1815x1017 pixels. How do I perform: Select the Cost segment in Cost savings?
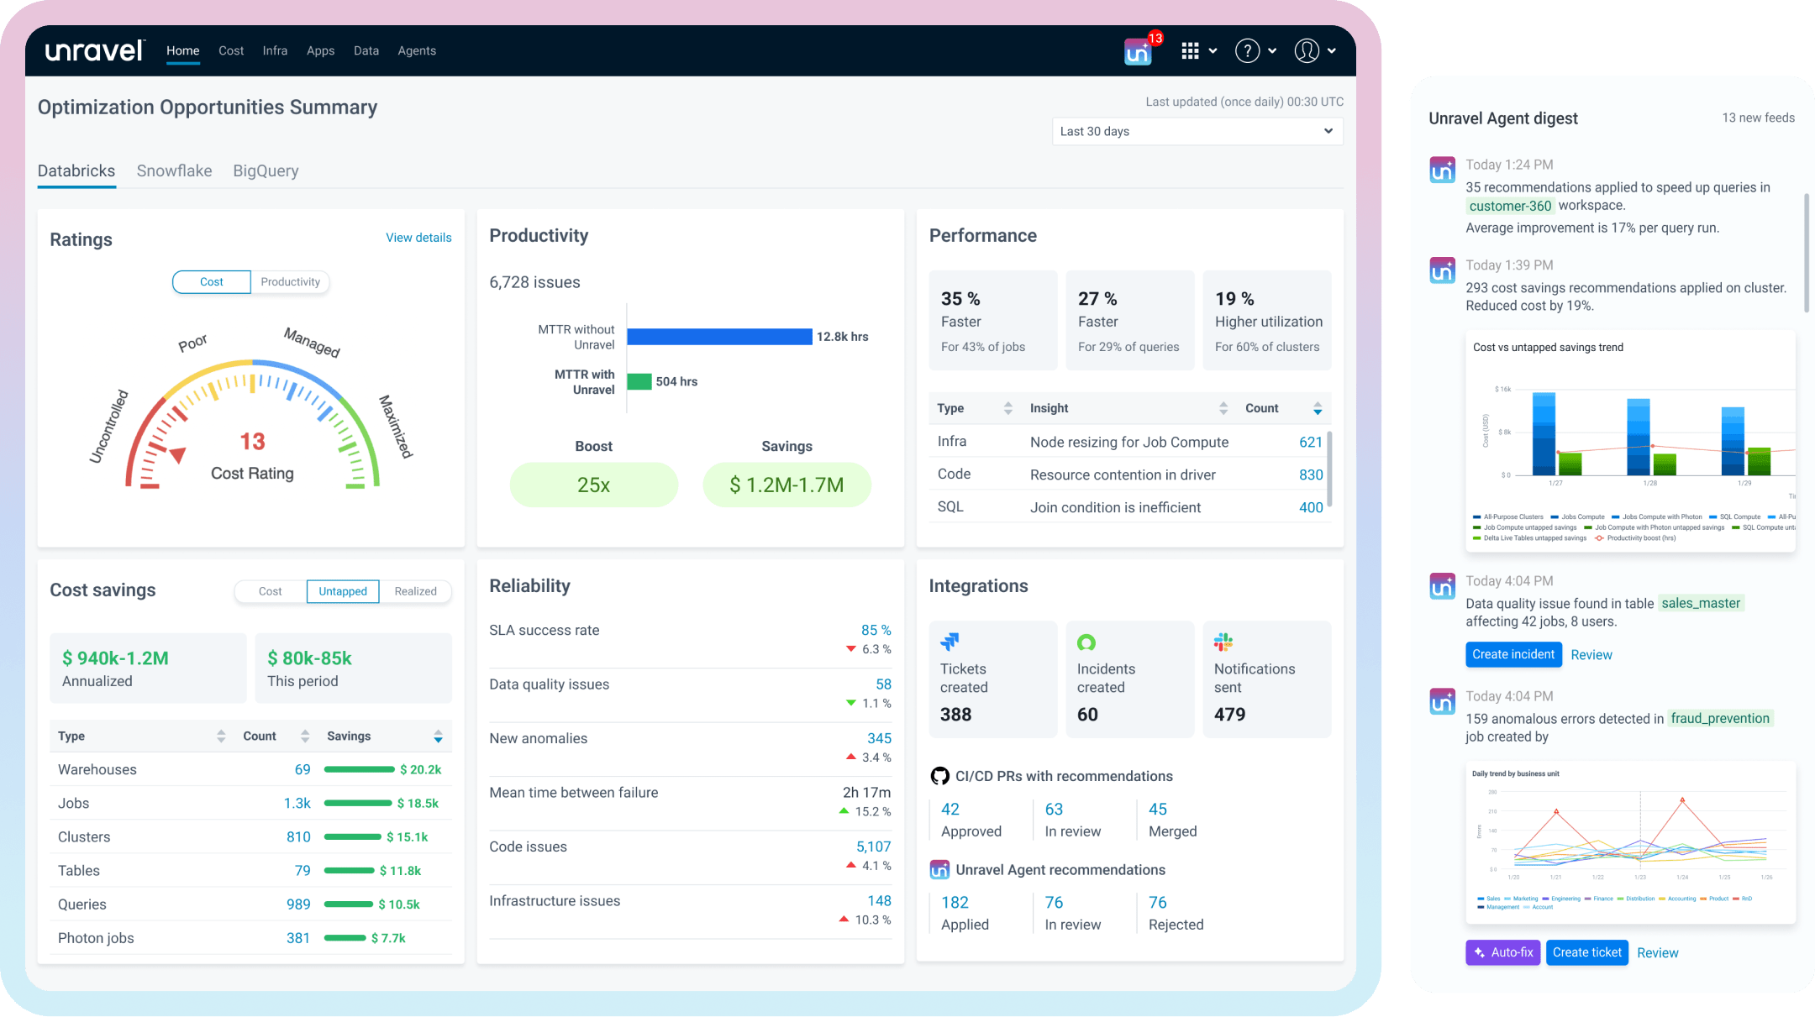coord(271,591)
